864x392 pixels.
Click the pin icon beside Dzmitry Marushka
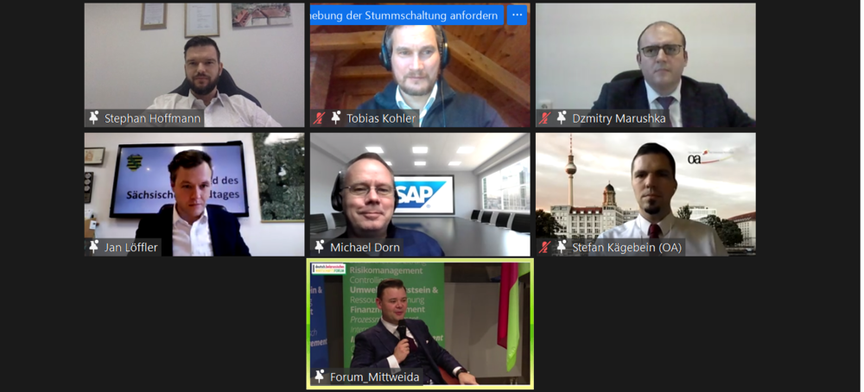(x=562, y=117)
